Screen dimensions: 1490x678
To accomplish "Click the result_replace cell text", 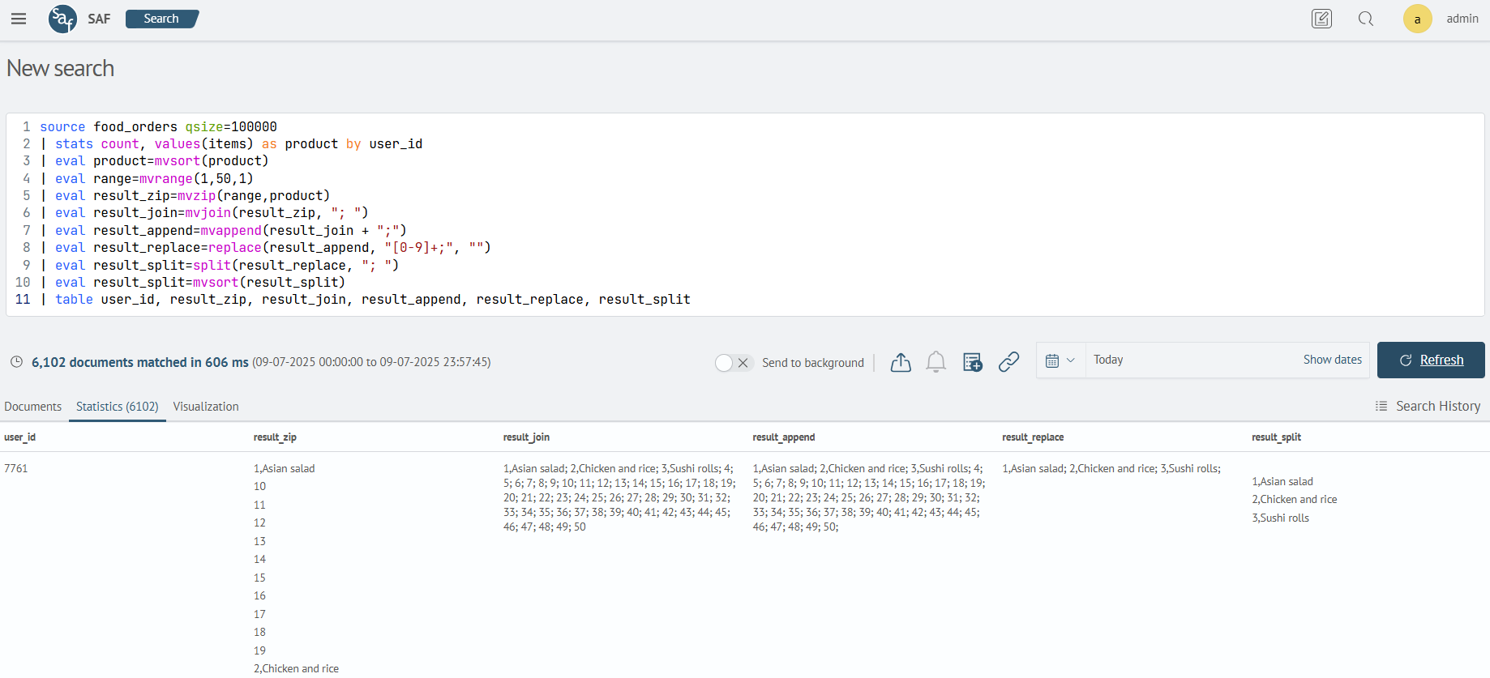I will [1111, 468].
